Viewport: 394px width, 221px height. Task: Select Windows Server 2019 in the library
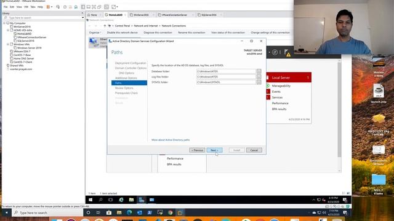click(29, 48)
